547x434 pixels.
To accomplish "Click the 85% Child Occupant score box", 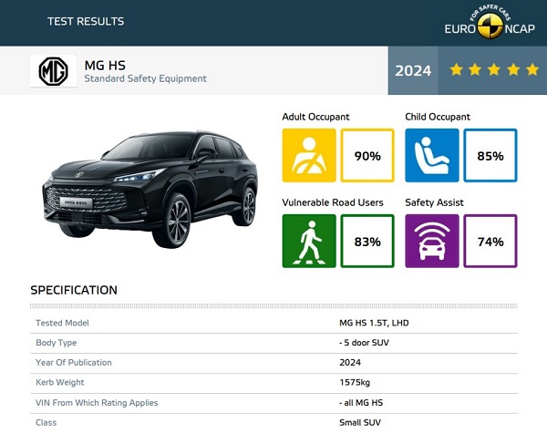I will [x=490, y=156].
